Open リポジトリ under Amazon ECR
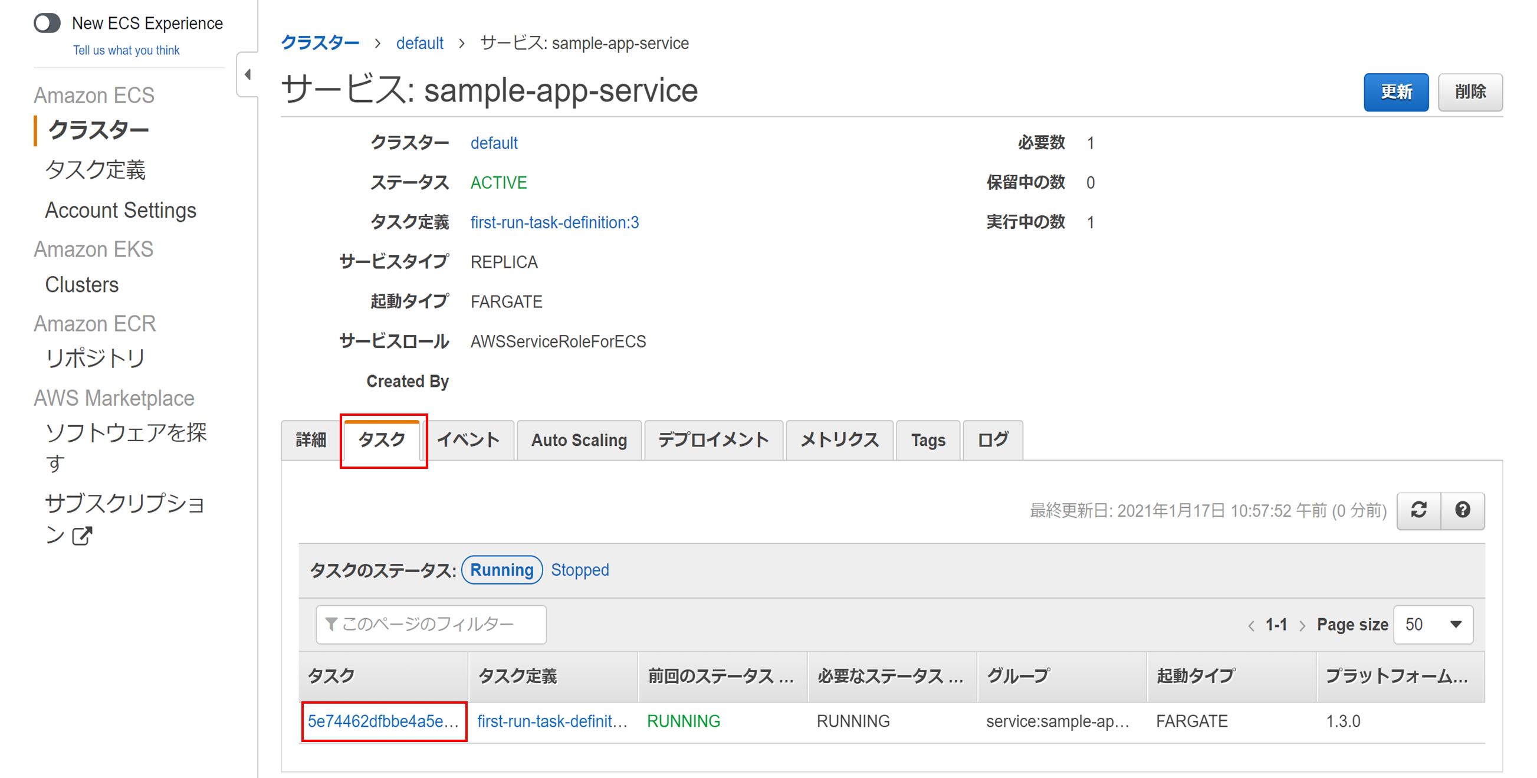Viewport: 1537px width, 778px height. pos(96,358)
